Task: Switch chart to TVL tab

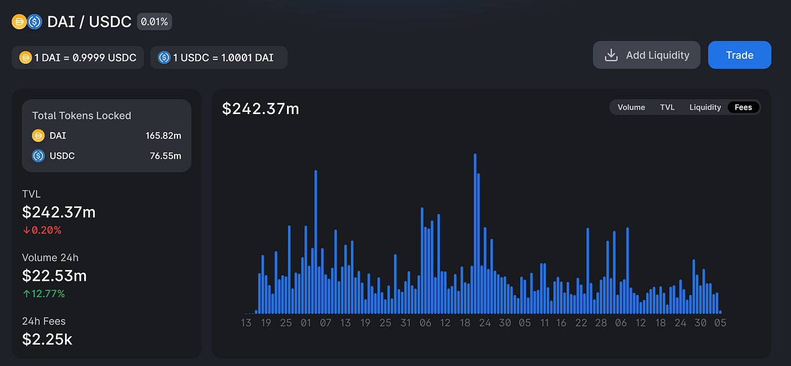Action: pyautogui.click(x=667, y=107)
